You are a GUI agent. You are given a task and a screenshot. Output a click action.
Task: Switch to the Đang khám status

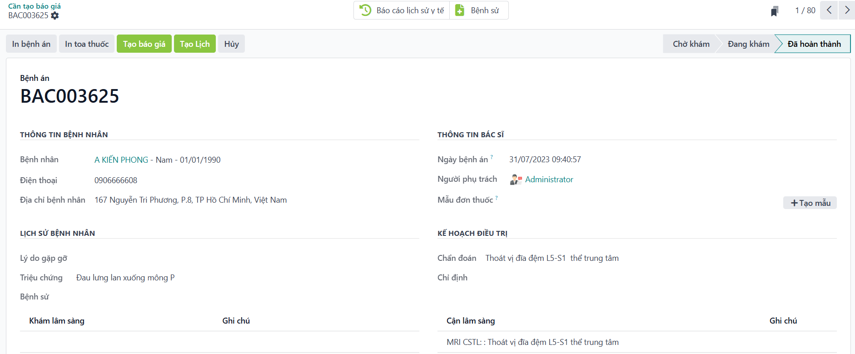coord(748,44)
